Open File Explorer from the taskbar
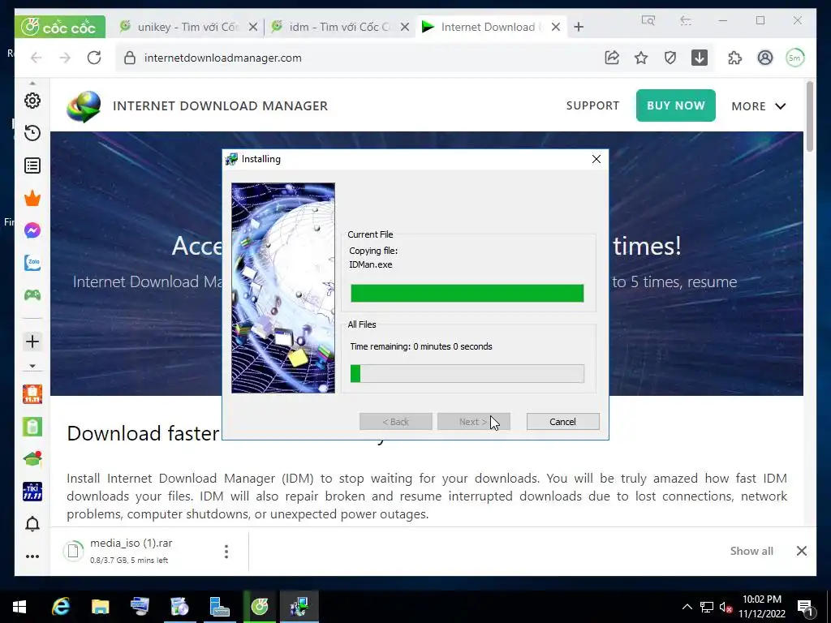 pyautogui.click(x=100, y=607)
